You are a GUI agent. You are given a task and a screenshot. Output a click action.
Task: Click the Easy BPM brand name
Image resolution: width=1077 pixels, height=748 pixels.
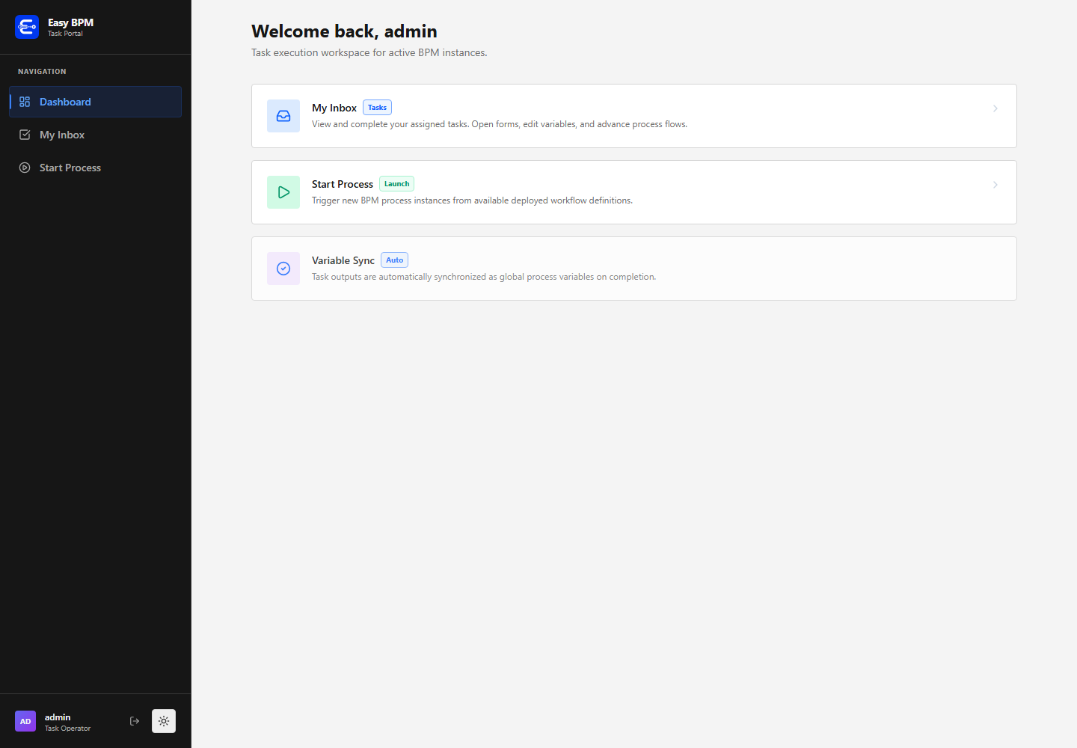[71, 22]
